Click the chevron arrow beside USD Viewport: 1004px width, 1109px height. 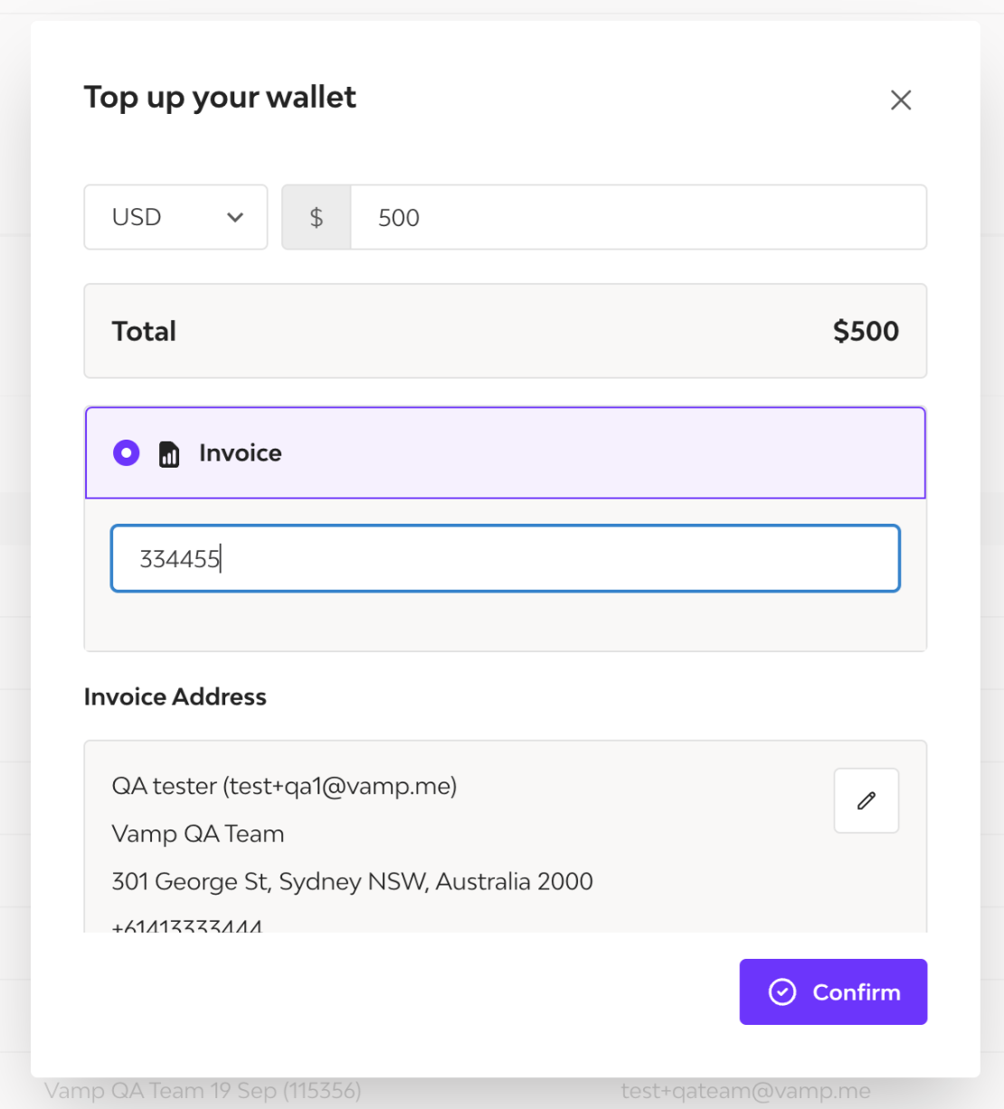coord(235,217)
